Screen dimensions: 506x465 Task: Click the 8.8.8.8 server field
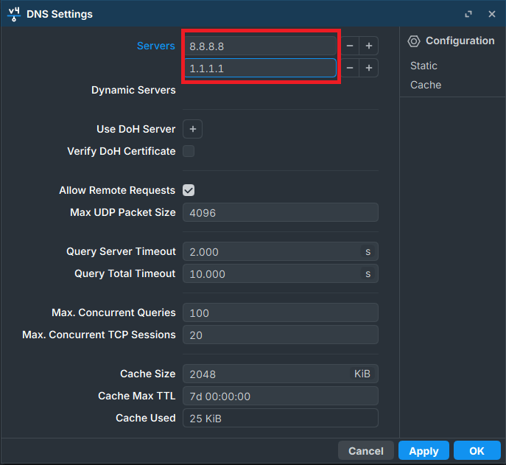[x=261, y=46]
